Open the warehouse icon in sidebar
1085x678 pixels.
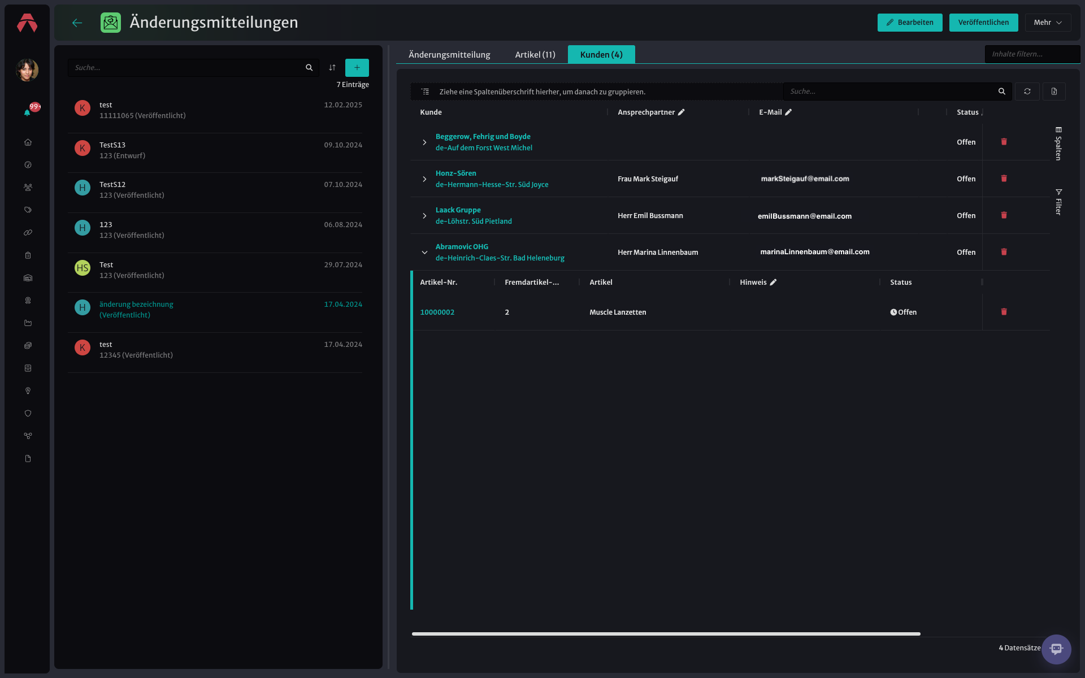28,278
